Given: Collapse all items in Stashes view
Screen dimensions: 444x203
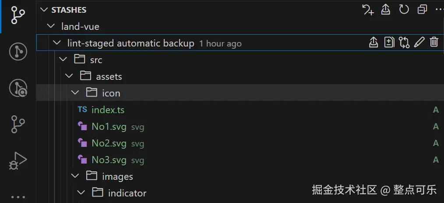Looking at the screenshot, I should click(422, 9).
